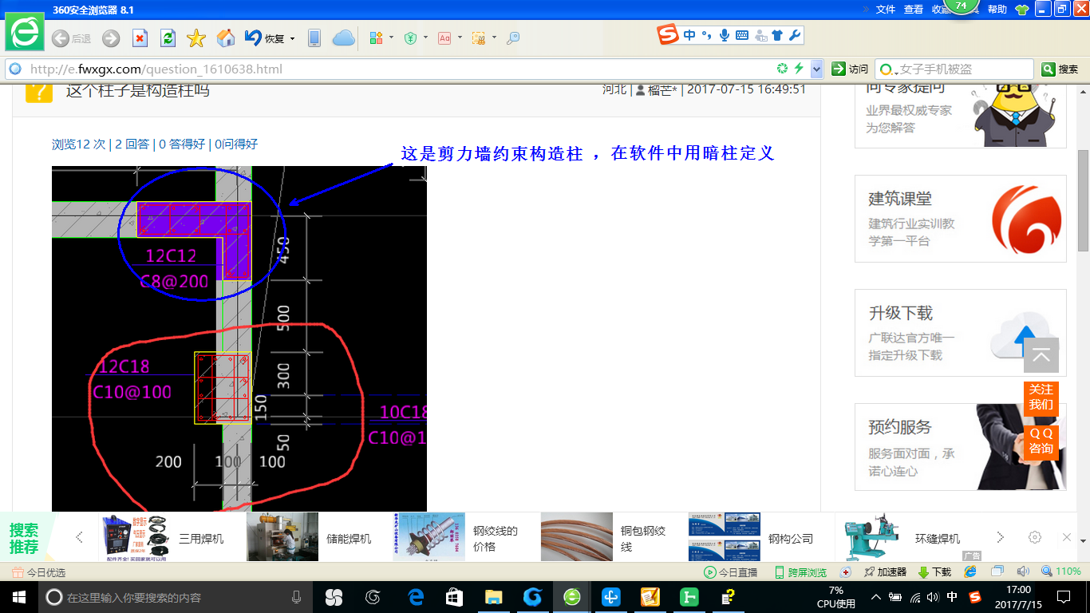The height and width of the screenshot is (613, 1090).
Task: Click the browser Back arrow
Action: pos(60,38)
